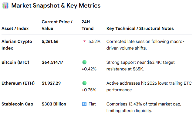
Task: Click the red down-triangle trend icon
Action: 85,41
